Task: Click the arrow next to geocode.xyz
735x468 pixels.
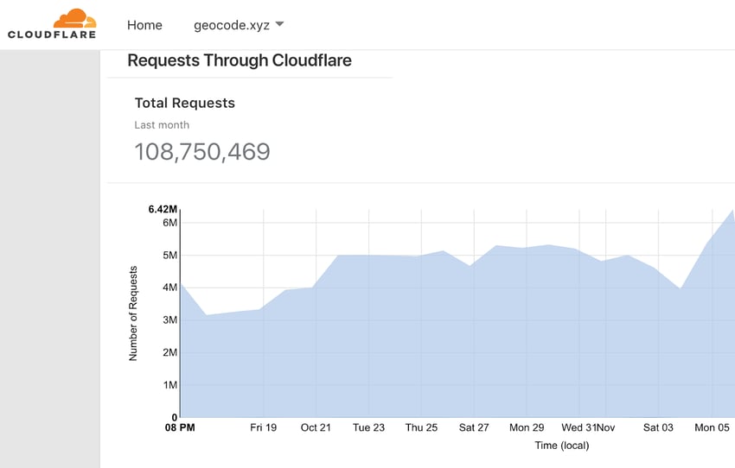Action: pos(278,25)
